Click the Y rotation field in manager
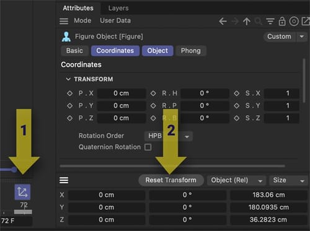This screenshot has height=231, width=310. pyautogui.click(x=187, y=207)
